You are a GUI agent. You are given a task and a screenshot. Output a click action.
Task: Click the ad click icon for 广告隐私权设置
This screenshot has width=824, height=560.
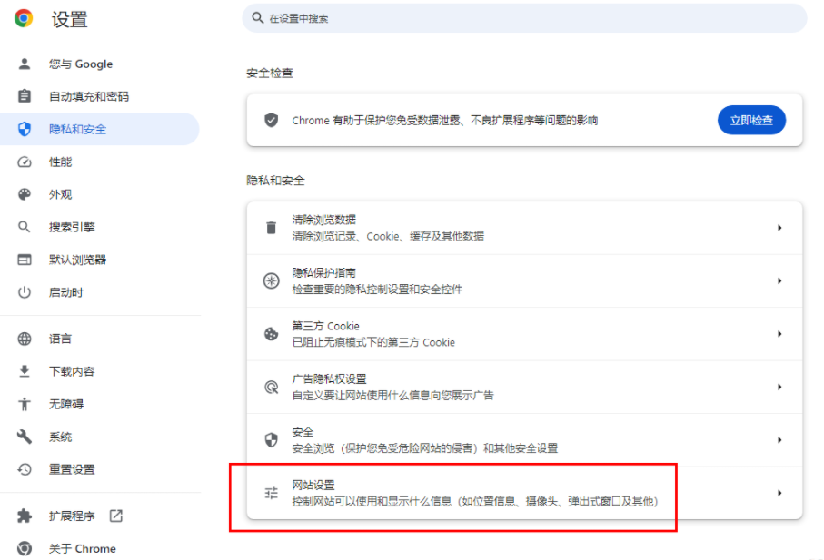pos(271,388)
